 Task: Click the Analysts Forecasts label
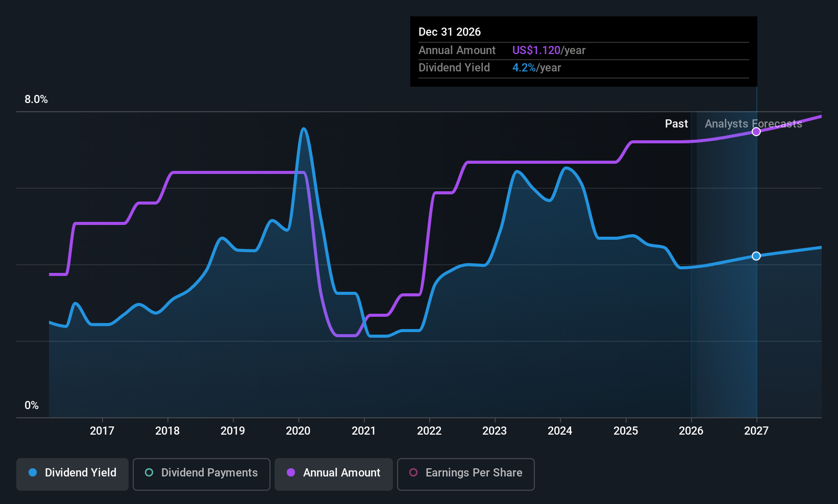753,123
